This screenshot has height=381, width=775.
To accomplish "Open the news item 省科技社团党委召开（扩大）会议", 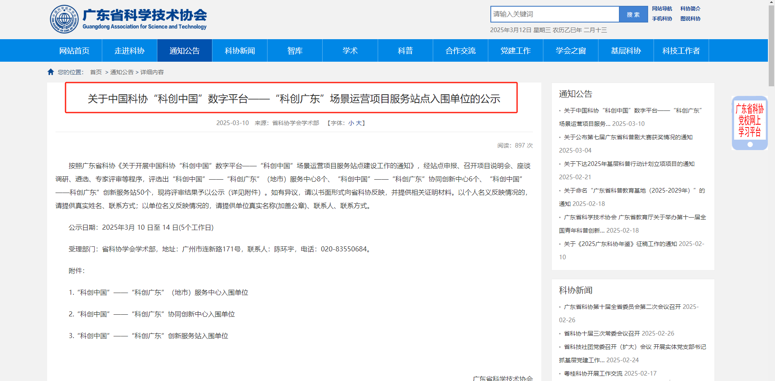I will 633,353.
